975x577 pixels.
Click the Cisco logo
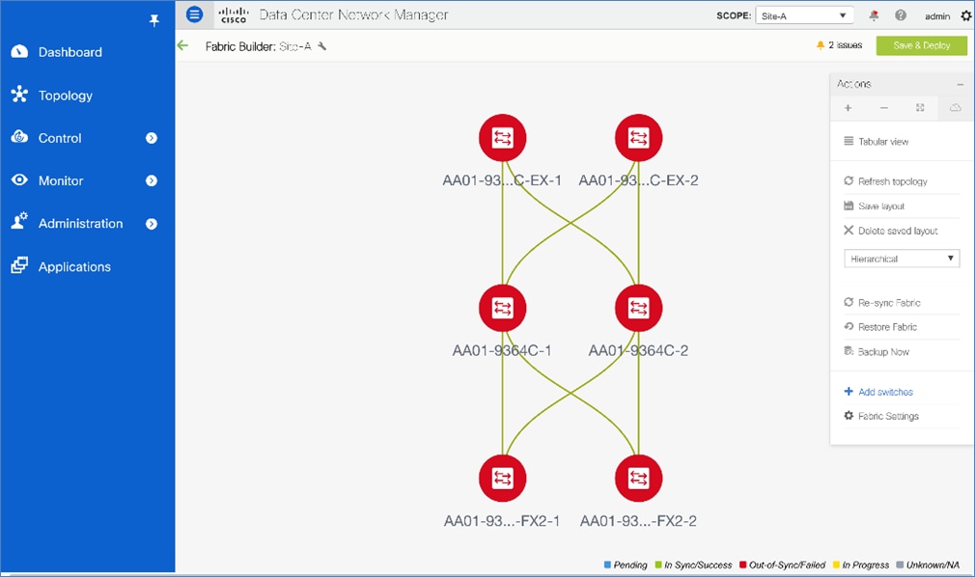(234, 15)
